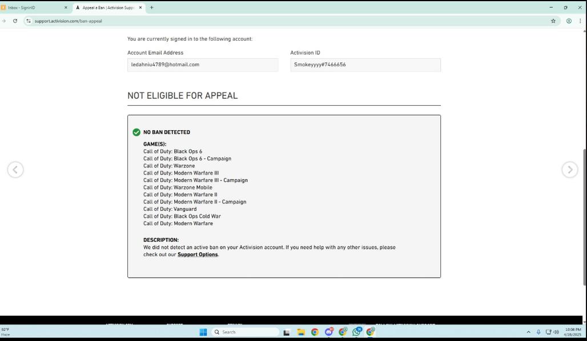This screenshot has height=341, width=587.
Task: Open the weather widget on the taskbar
Action: tap(6, 332)
